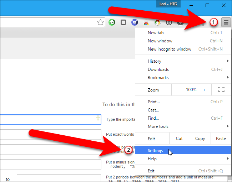Select Cast... menu item
Image resolution: width=232 pixels, height=182 pixels.
[x=183, y=110]
